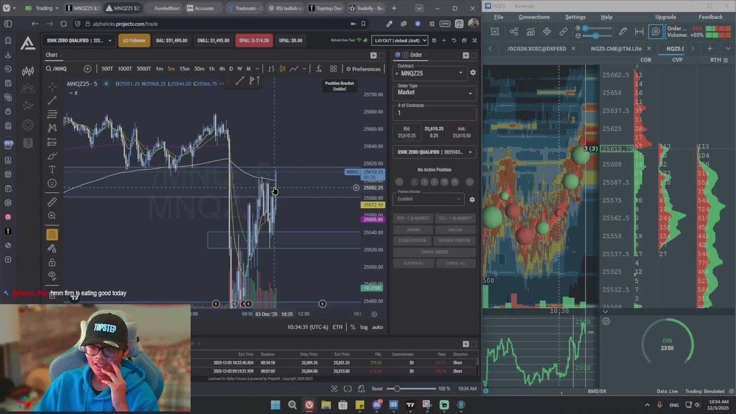The height and width of the screenshot is (414, 736).
Task: Toggle the log scale on the chart
Action: pos(364,327)
